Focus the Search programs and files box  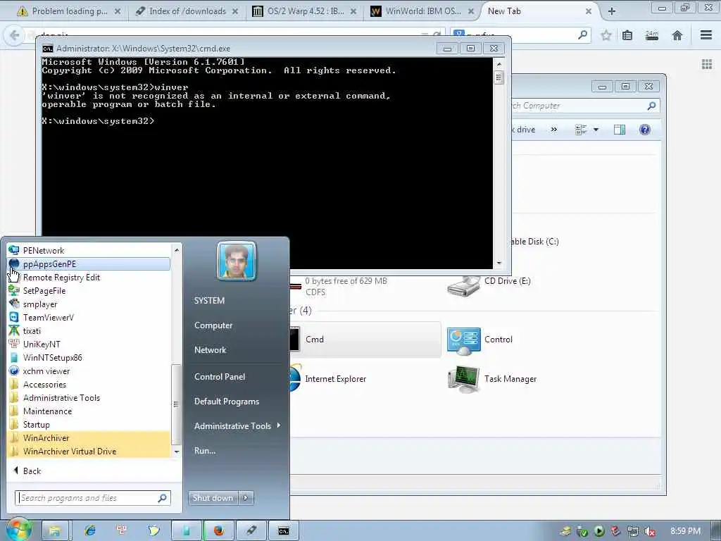click(x=92, y=498)
